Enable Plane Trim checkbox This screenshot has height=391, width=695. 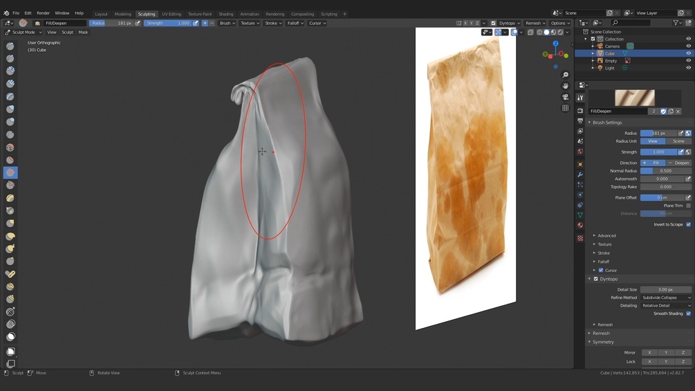tap(688, 206)
